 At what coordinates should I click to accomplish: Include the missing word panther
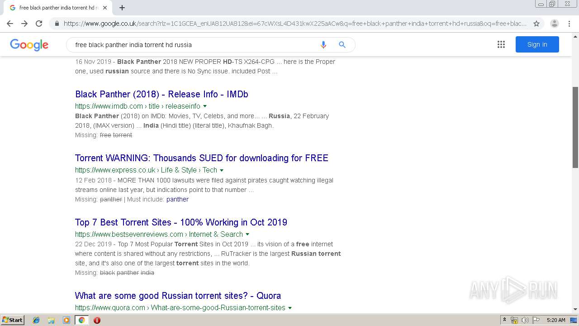(177, 199)
